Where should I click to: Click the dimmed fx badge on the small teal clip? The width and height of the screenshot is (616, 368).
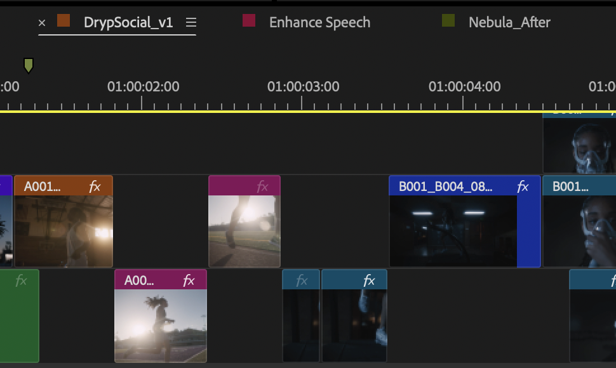pyautogui.click(x=302, y=279)
